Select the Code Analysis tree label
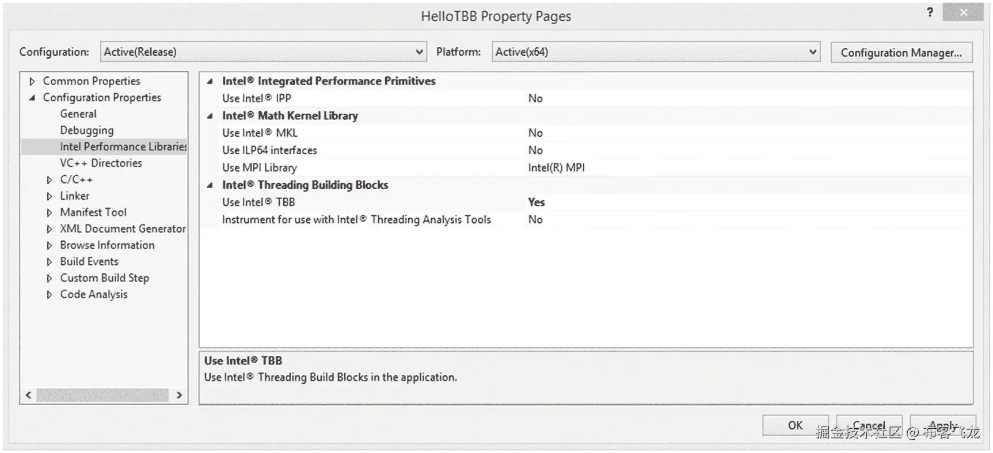Image resolution: width=993 pixels, height=453 pixels. 94,294
